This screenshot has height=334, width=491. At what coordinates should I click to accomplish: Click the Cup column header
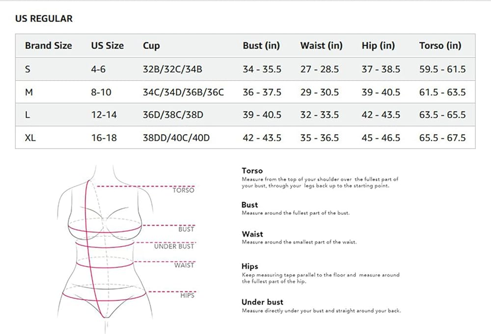pyautogui.click(x=151, y=46)
